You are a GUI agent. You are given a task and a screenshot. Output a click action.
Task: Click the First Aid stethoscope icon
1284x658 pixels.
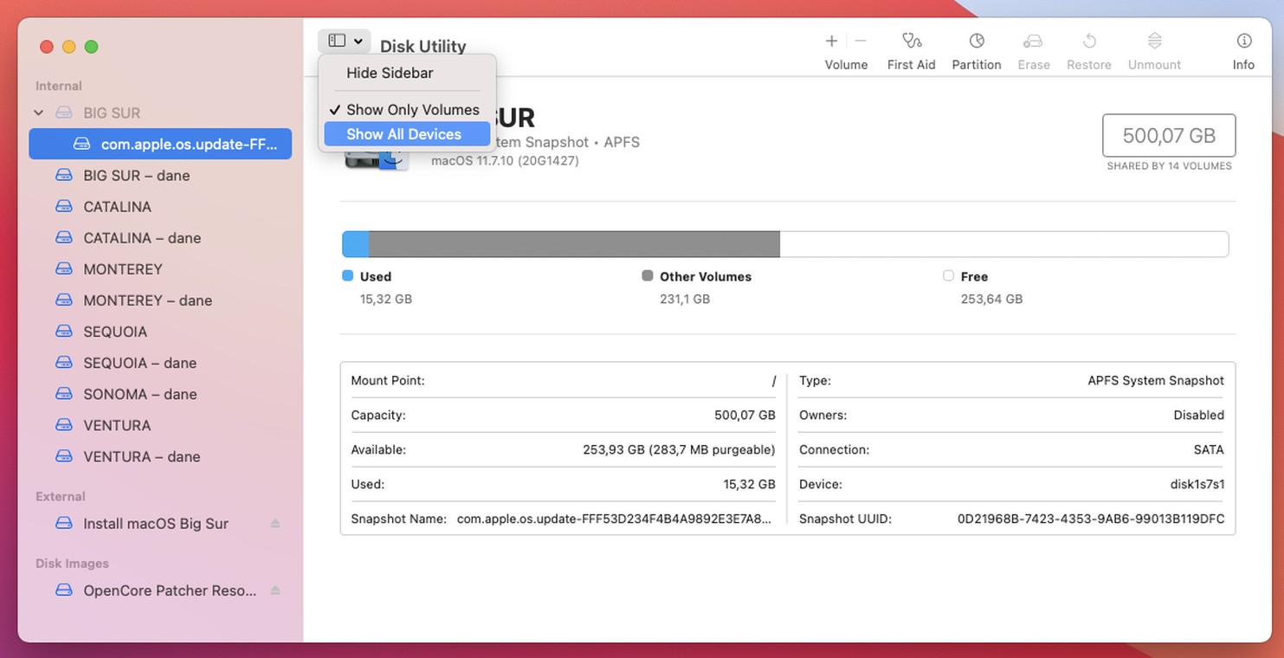click(911, 41)
